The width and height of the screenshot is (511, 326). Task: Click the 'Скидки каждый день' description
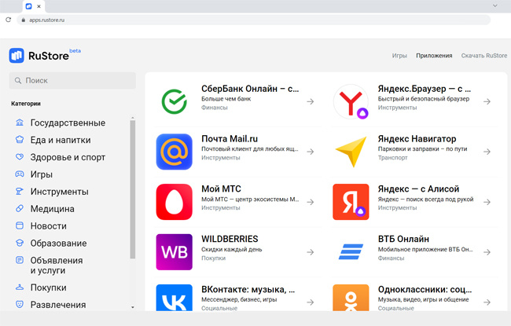[x=231, y=250]
